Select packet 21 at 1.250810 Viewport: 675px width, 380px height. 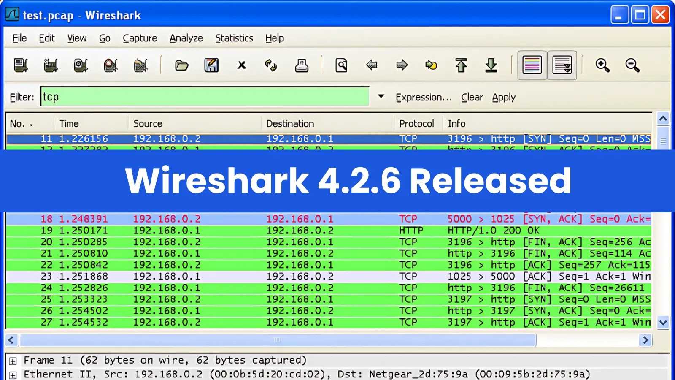pyautogui.click(x=329, y=253)
